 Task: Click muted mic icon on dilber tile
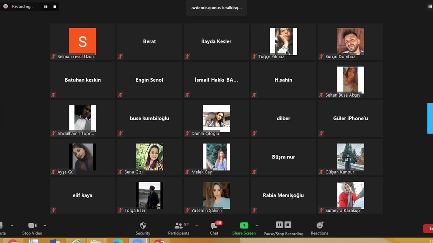[x=254, y=133]
